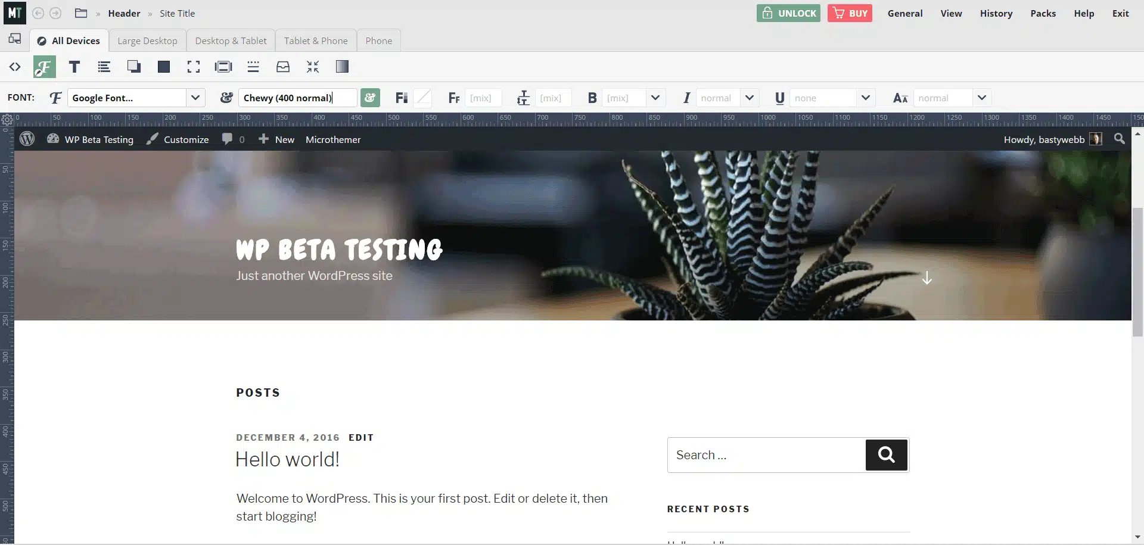Click the WordPress logo in admin bar
The width and height of the screenshot is (1144, 545).
click(x=27, y=139)
